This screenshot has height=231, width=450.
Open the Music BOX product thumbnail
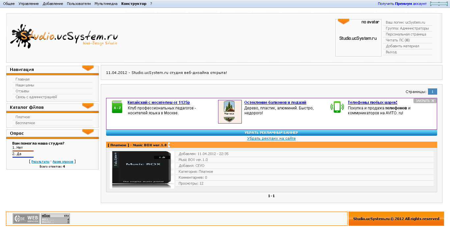tap(142, 170)
